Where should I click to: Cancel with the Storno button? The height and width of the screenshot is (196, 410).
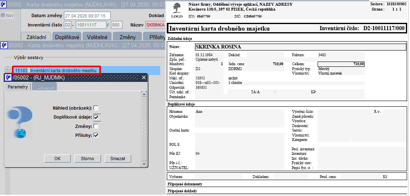87,159
